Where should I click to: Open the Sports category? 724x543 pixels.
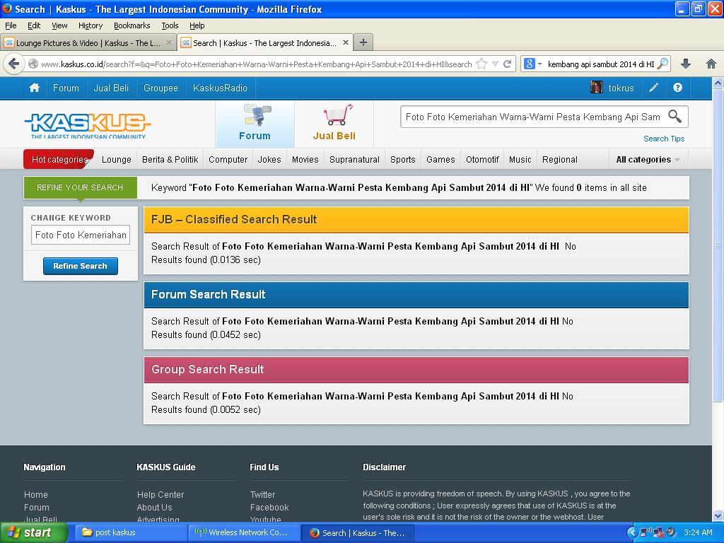(x=402, y=159)
